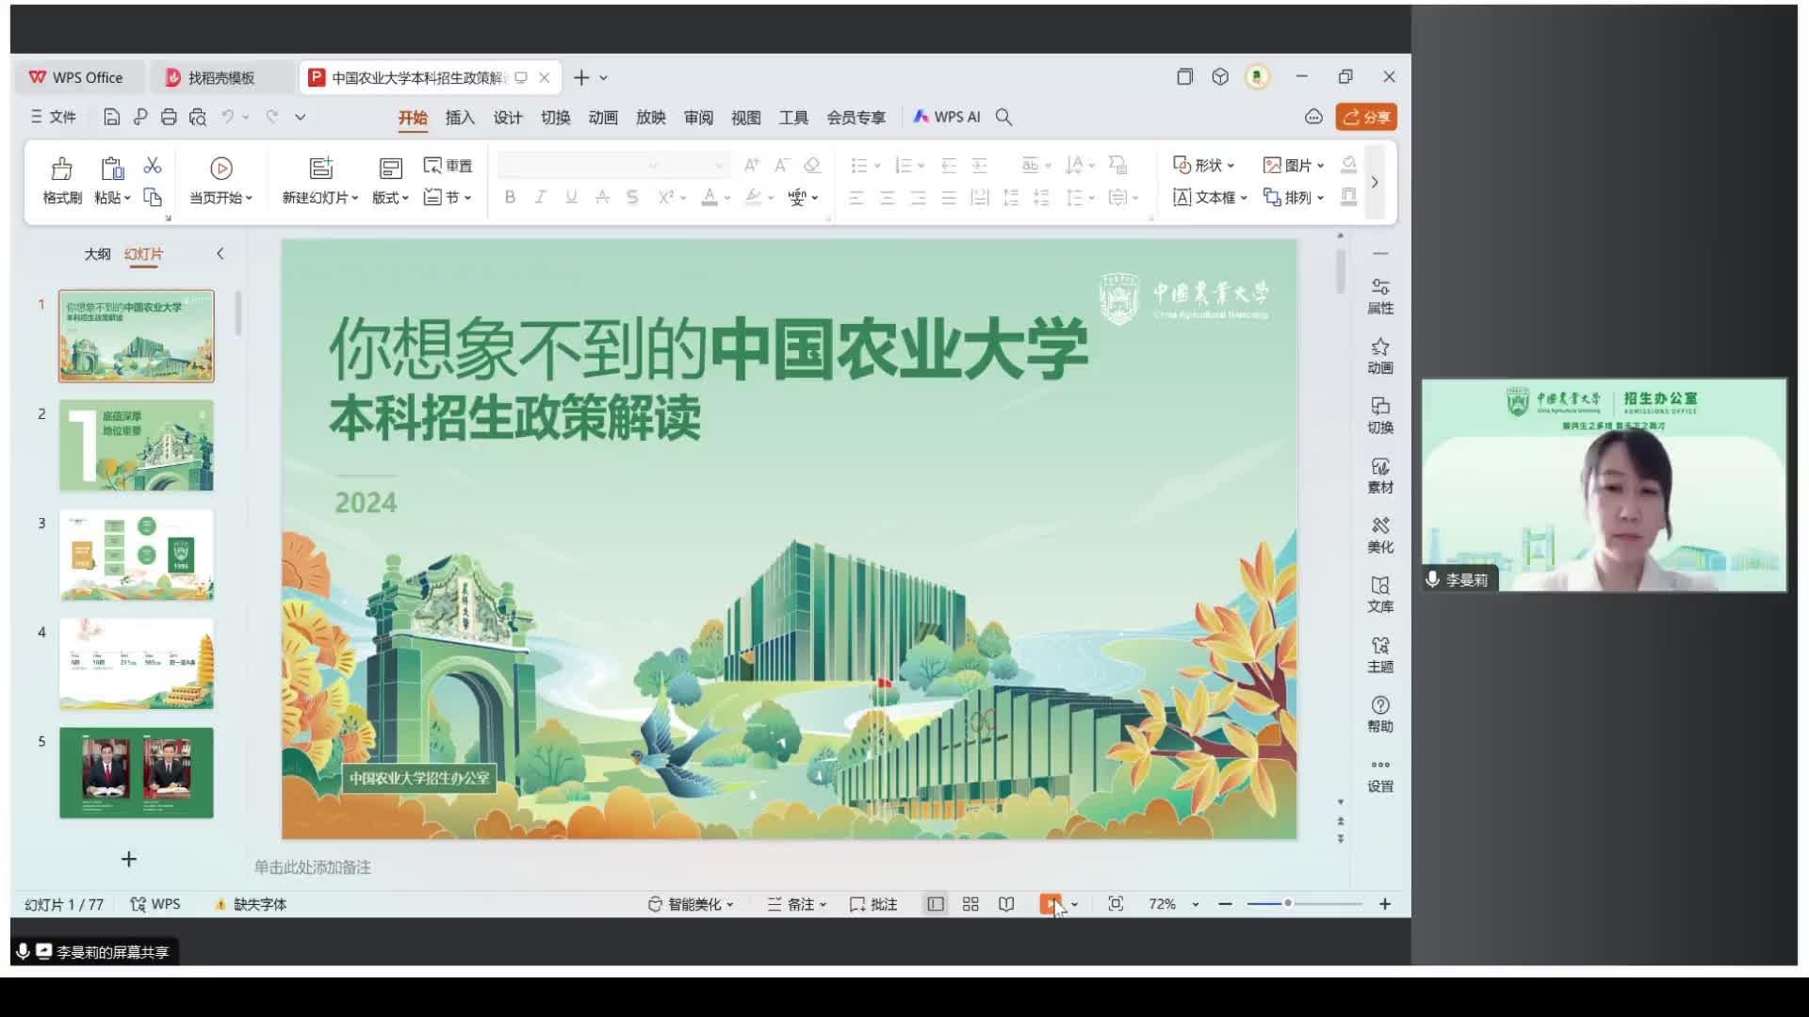1809x1017 pixels.
Task: Toggle right text alignment
Action: tap(918, 198)
